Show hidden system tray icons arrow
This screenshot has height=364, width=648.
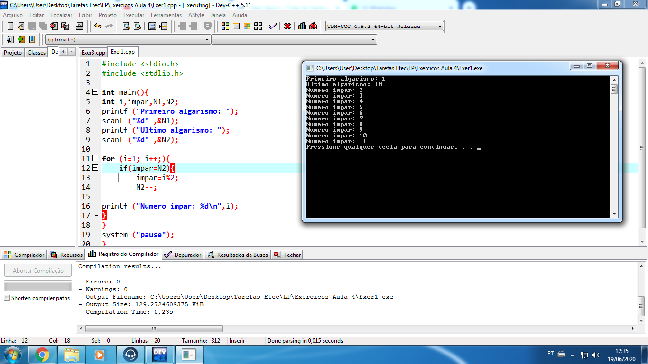point(573,355)
